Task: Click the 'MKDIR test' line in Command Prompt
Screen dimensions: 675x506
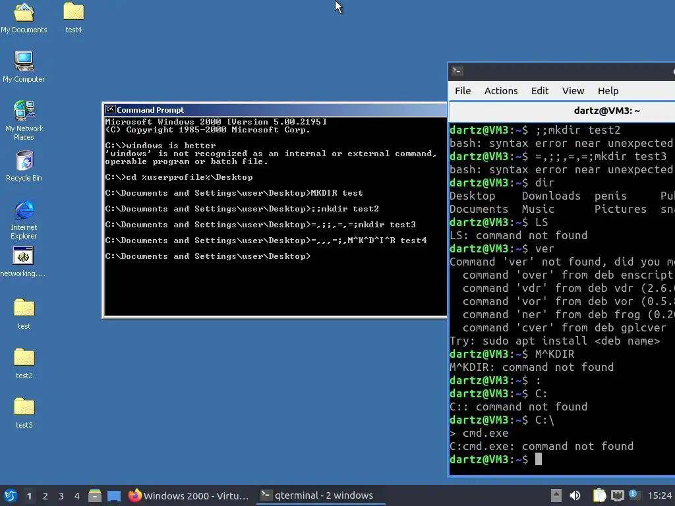Action: click(234, 193)
